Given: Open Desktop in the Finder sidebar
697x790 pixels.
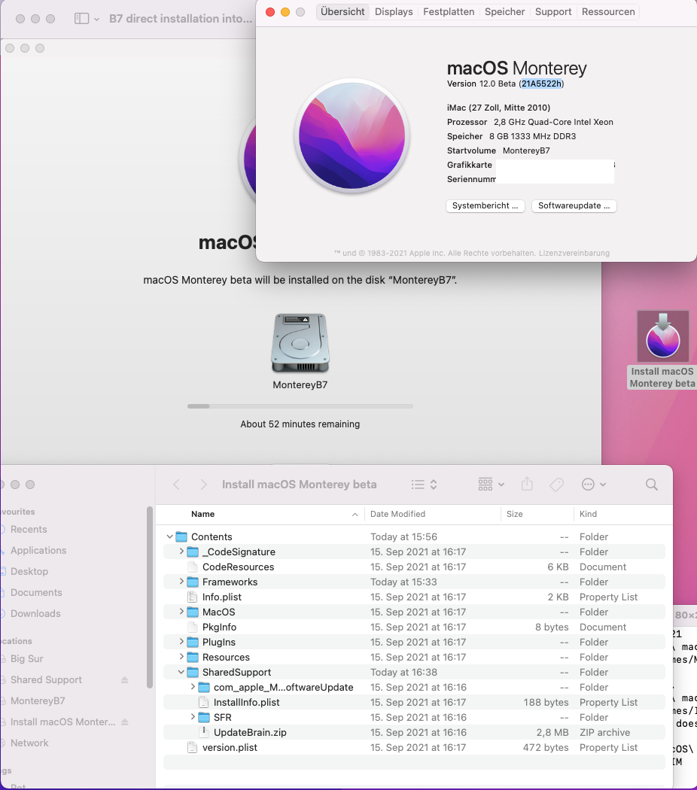Looking at the screenshot, I should tap(29, 571).
